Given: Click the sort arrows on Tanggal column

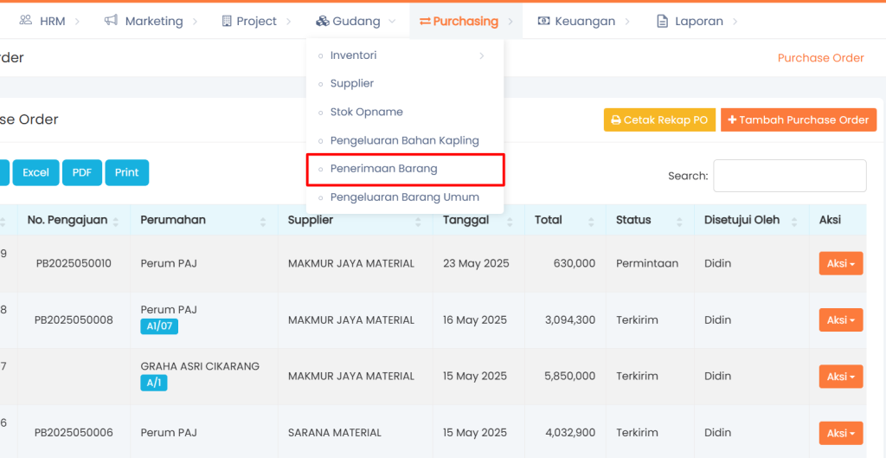Looking at the screenshot, I should (x=509, y=221).
